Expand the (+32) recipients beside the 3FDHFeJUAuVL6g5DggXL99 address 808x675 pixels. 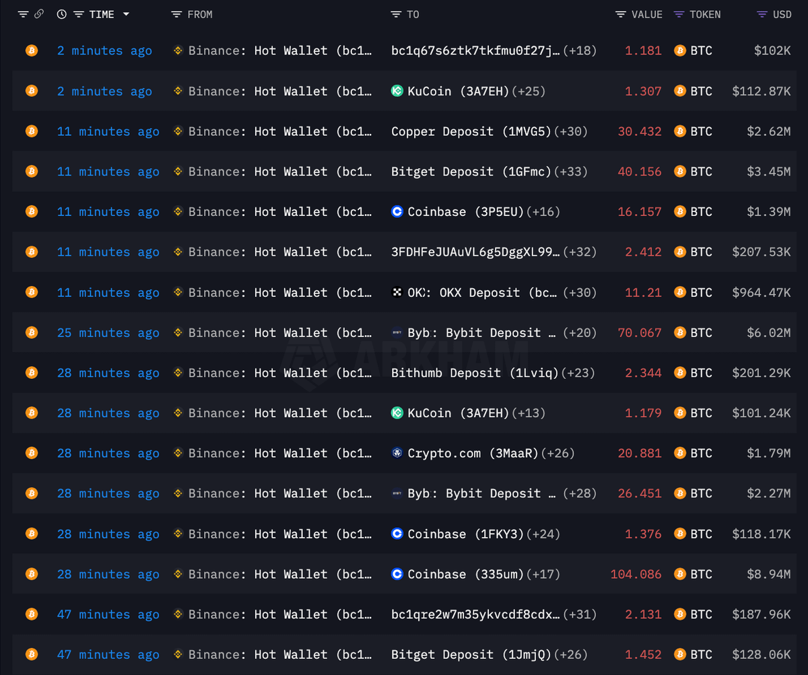point(580,252)
